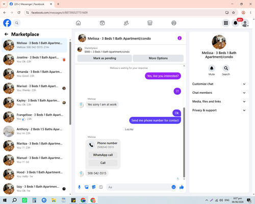Attach a photo file icon

coord(87,187)
